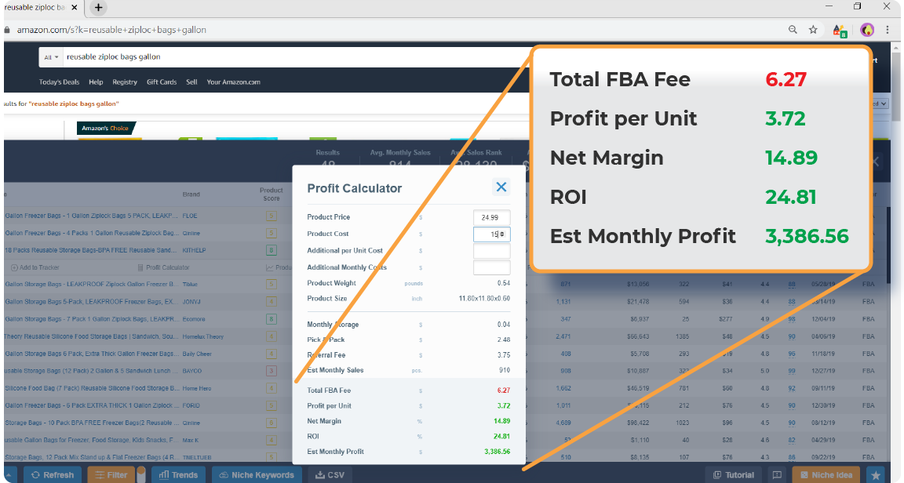Screen dimensions: 904x483
Task: Toggle the bookmark star in the address bar
Action: (x=813, y=29)
